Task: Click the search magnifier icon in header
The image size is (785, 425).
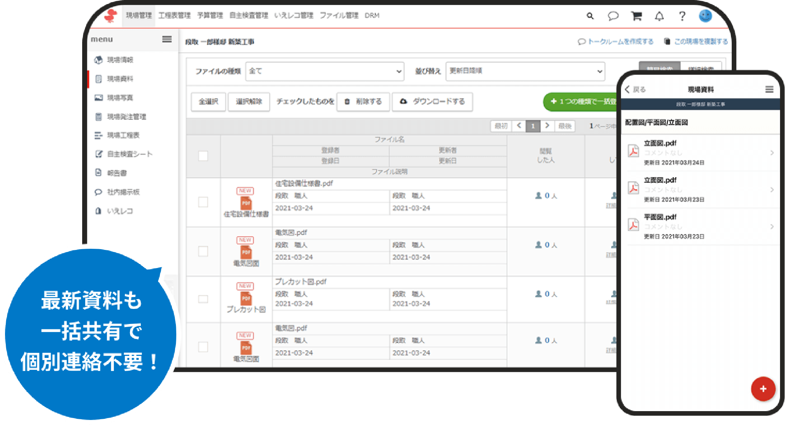Action: tap(590, 16)
